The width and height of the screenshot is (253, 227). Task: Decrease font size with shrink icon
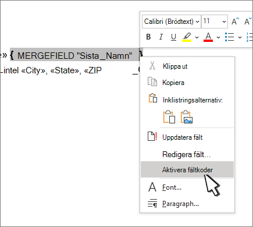pos(248,22)
